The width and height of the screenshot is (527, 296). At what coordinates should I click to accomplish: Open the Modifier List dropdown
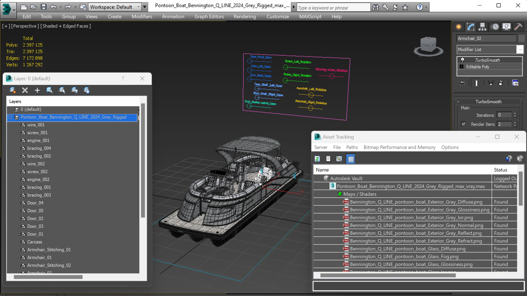point(520,50)
